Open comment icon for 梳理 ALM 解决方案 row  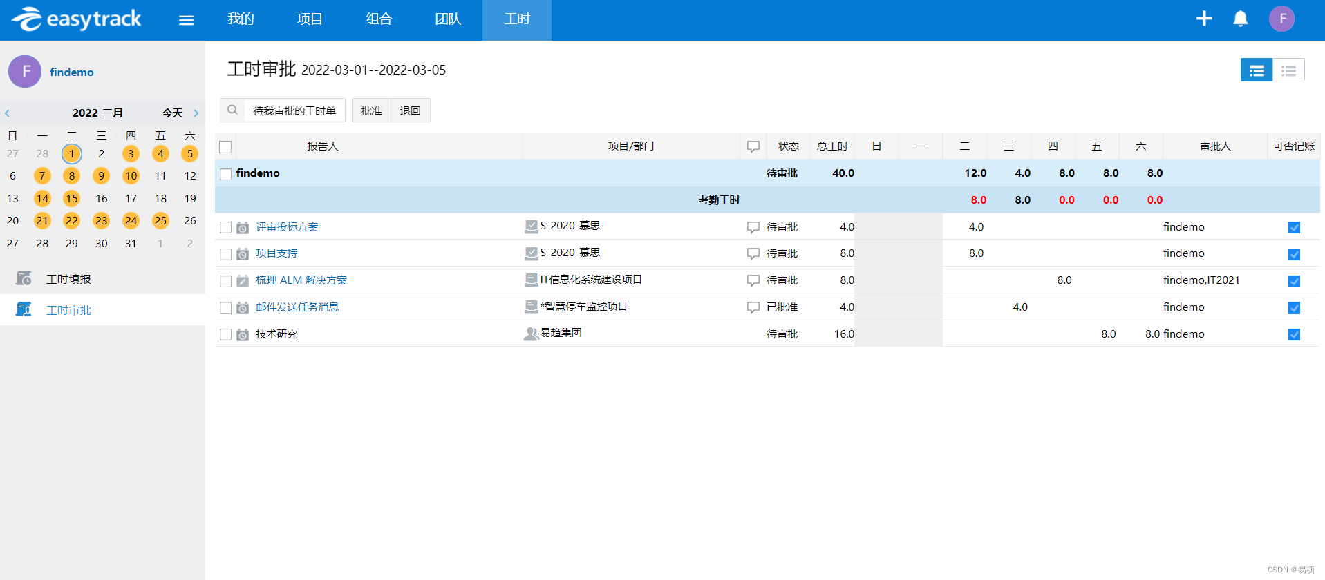pyautogui.click(x=753, y=281)
